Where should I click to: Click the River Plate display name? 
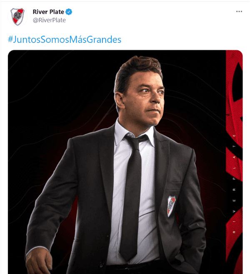point(48,12)
